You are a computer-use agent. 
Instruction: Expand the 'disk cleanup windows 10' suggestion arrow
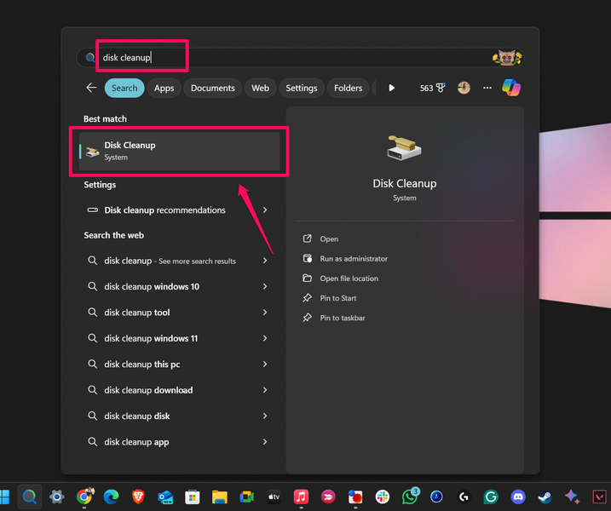pyautogui.click(x=265, y=287)
